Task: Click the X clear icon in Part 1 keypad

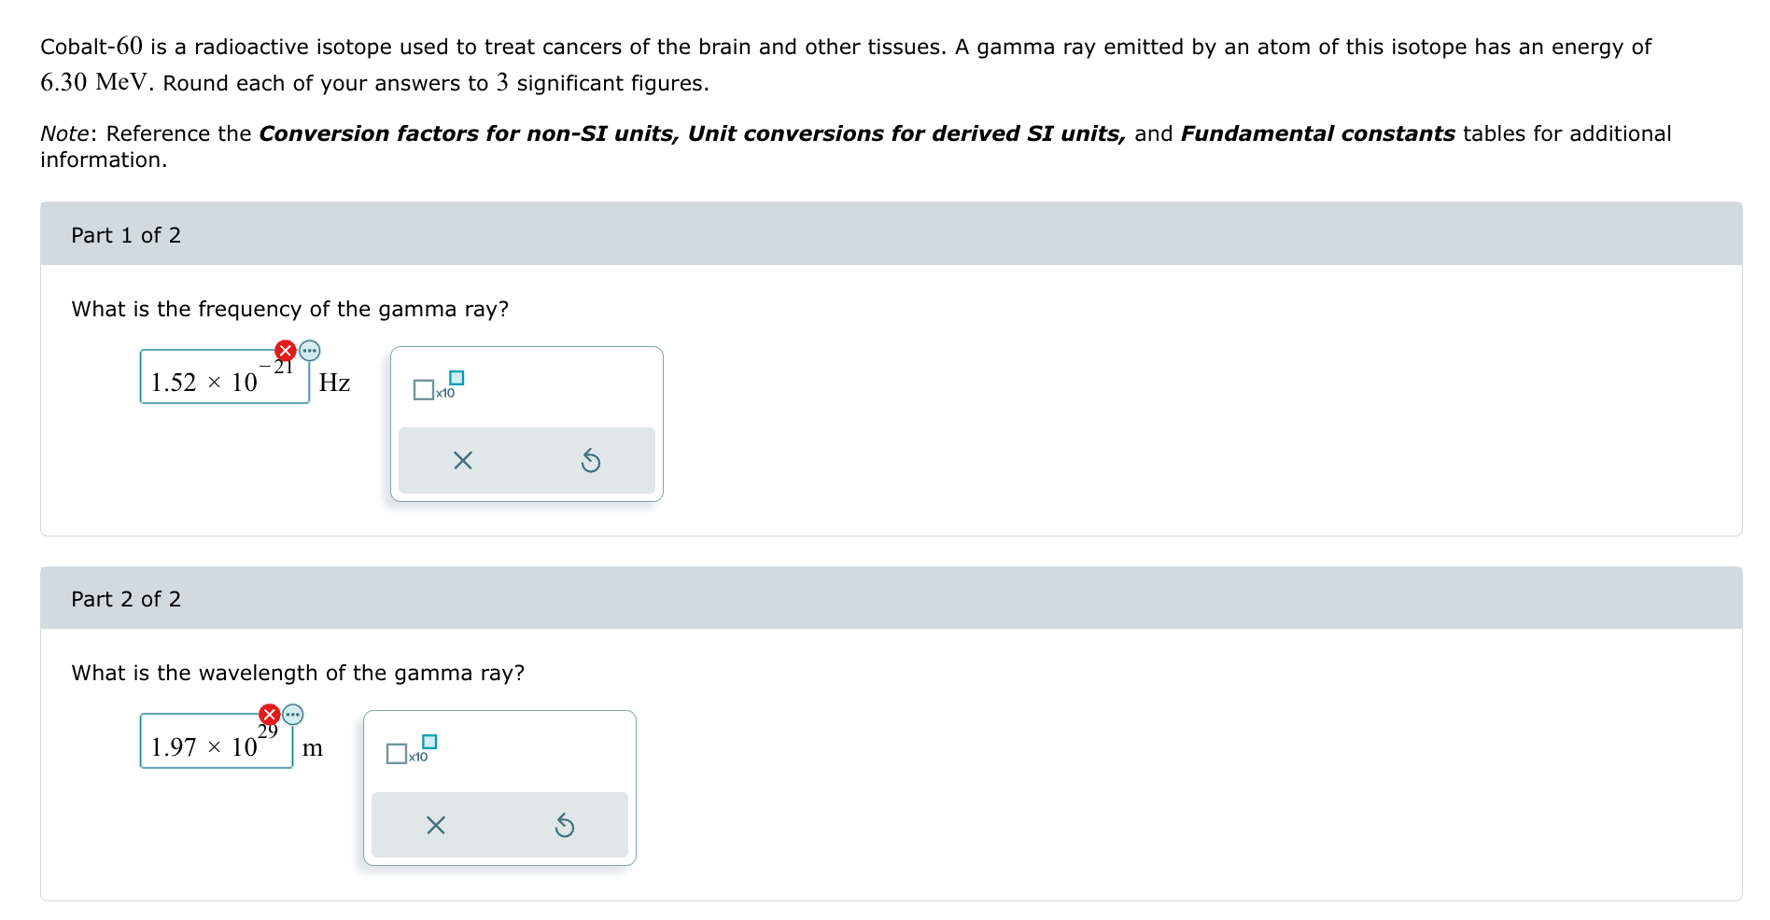Action: [463, 460]
